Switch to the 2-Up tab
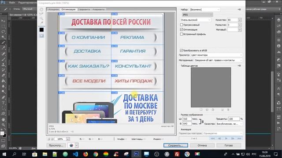The image size is (282, 158). point(84,9)
